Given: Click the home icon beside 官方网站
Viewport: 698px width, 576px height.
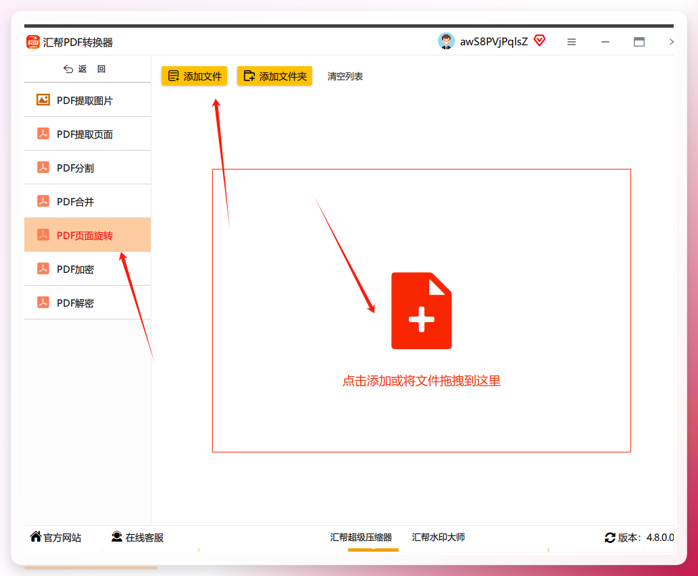Looking at the screenshot, I should click(x=36, y=536).
